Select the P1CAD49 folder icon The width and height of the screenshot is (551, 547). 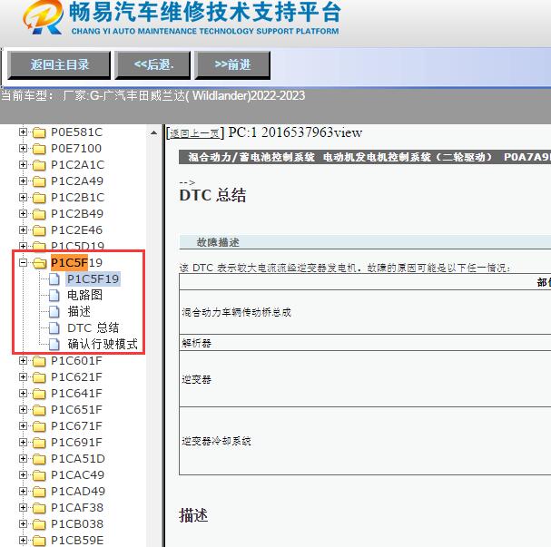tap(39, 492)
